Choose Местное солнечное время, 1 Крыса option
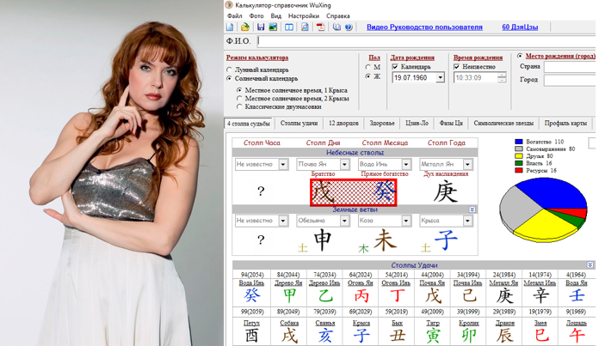The height and width of the screenshot is (346, 599). [239, 90]
